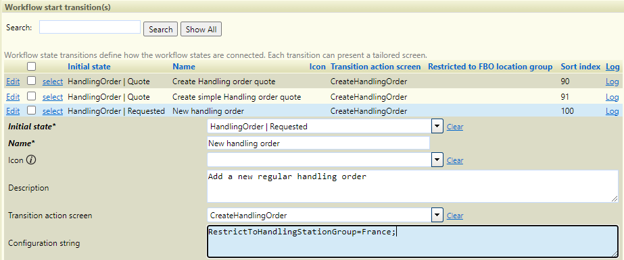Check the Create Handling order quote row checkbox
Screen dimensions: 624x260
point(32,82)
